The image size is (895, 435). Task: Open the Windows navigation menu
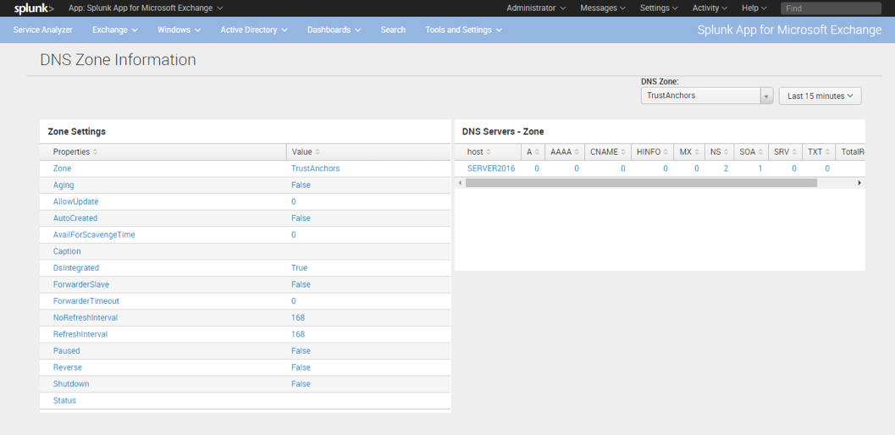click(179, 30)
